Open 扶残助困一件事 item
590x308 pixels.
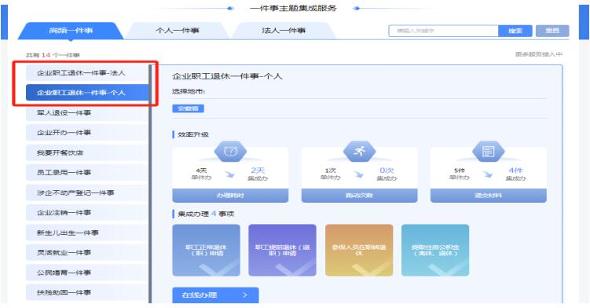pos(87,292)
